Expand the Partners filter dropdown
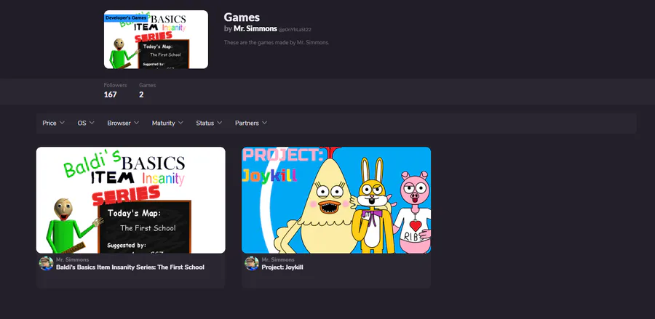This screenshot has height=319, width=655. pos(251,123)
